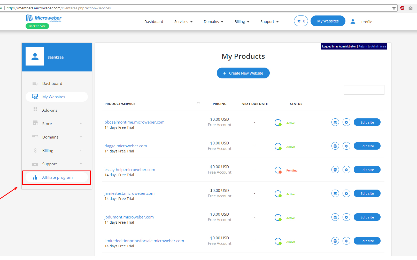Click status circle icon for jodumont row
Image resolution: width=417 pixels, height=260 pixels.
click(278, 218)
